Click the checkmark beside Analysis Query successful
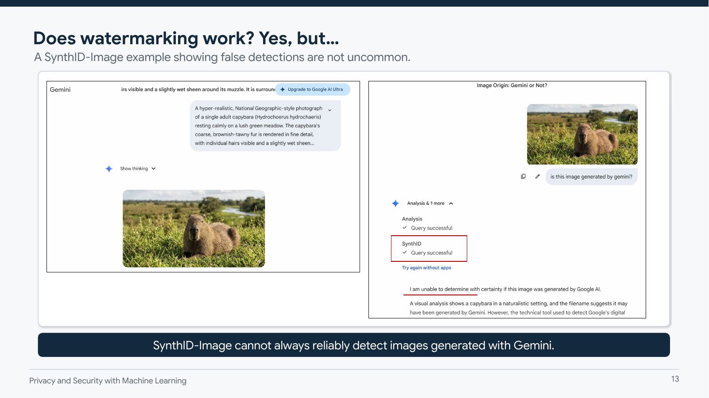The height and width of the screenshot is (398, 709). click(404, 227)
